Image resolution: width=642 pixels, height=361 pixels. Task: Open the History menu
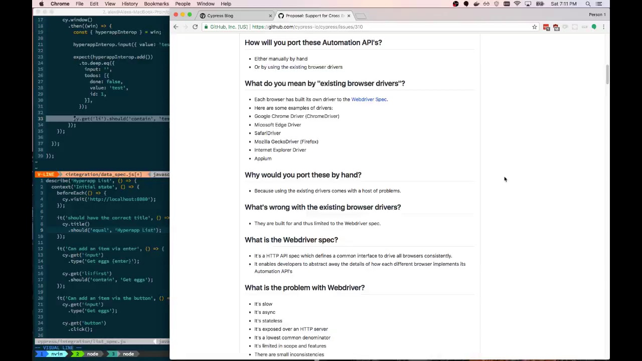point(129,4)
